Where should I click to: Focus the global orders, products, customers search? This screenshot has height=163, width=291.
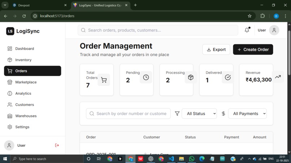(x=158, y=30)
